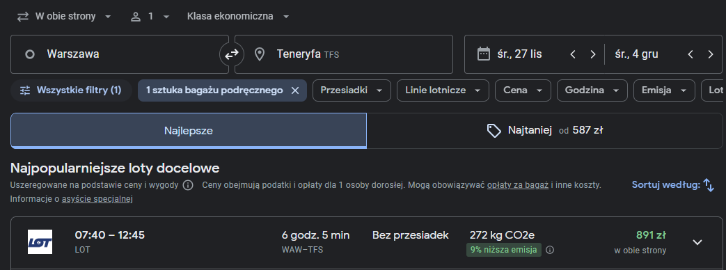Image resolution: width=726 pixels, height=270 pixels.
Task: Go to next return date
Action: 711,54
